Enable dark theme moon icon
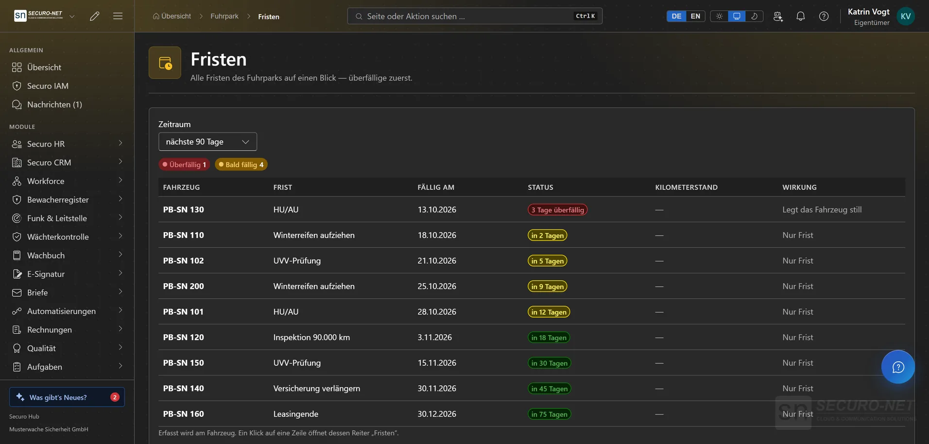Viewport: 929px width, 444px height. coord(754,16)
